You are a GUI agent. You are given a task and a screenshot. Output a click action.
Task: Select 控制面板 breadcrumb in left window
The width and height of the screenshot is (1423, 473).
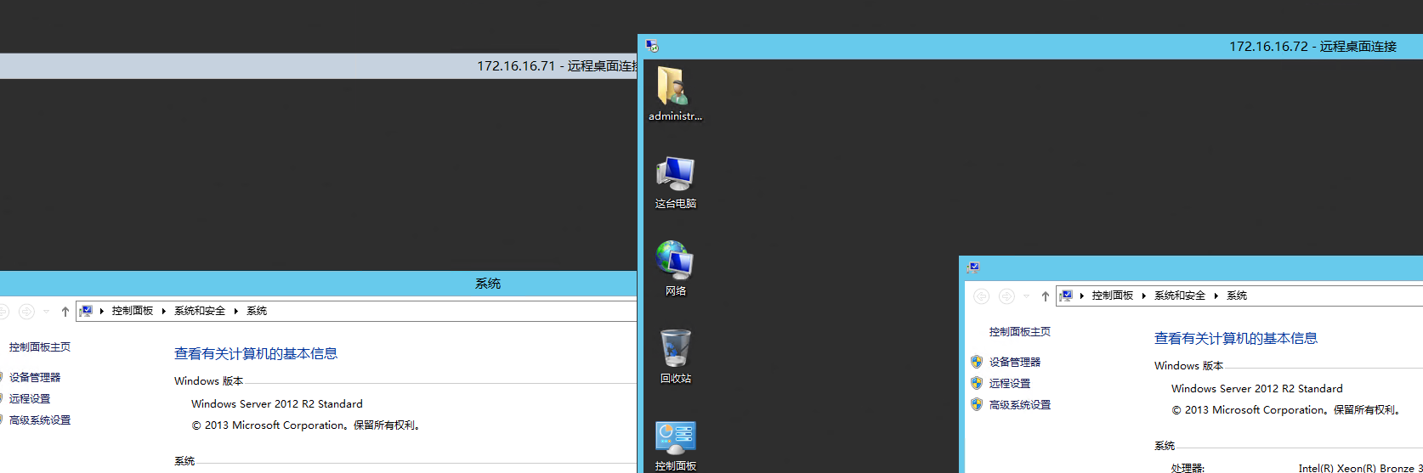(x=133, y=311)
